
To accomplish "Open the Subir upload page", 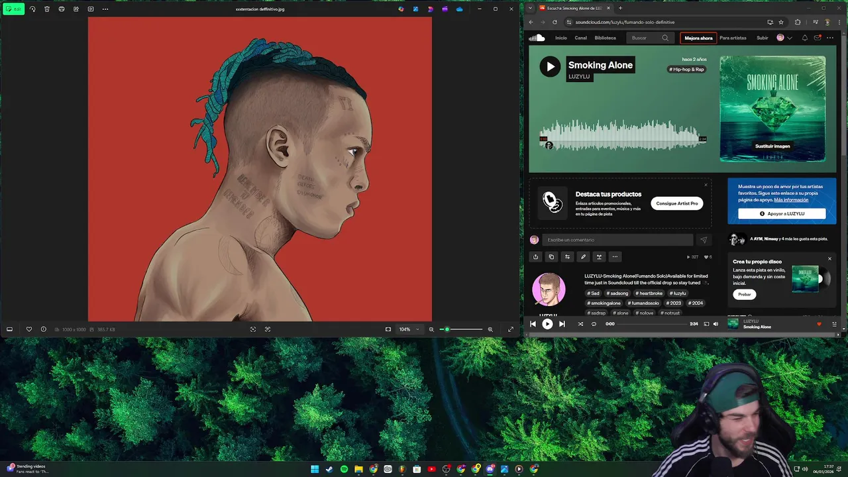I will point(763,38).
